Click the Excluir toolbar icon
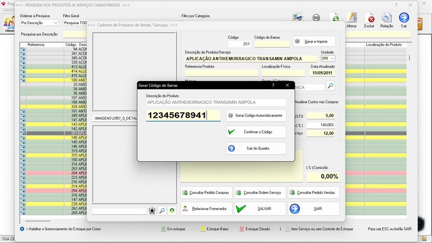 pyautogui.click(x=369, y=20)
